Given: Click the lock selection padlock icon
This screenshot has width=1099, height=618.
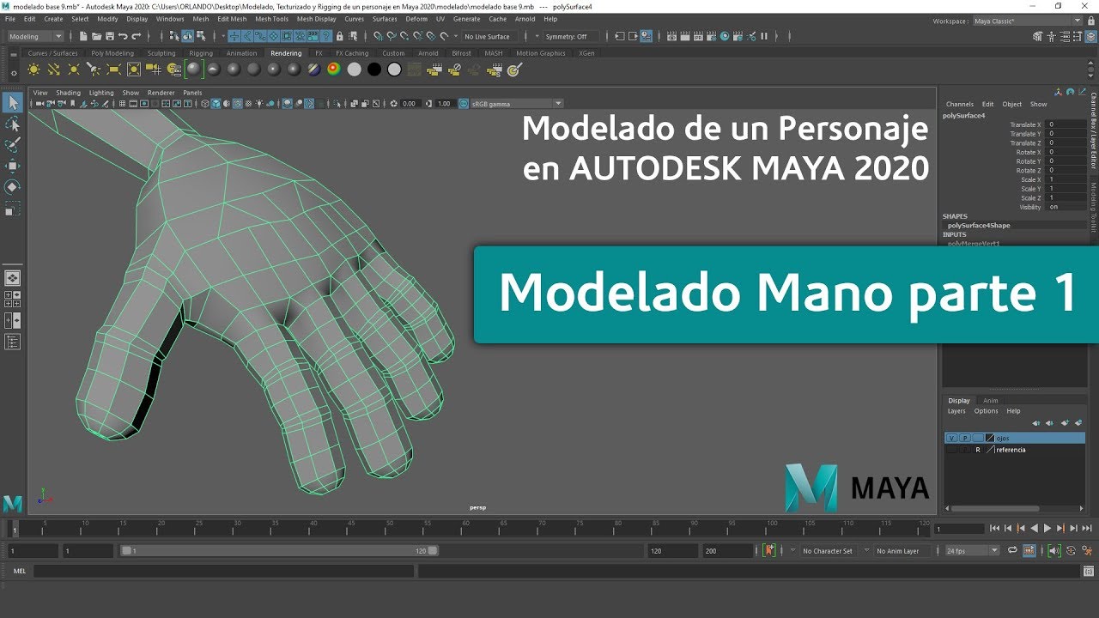Looking at the screenshot, I should [x=341, y=36].
